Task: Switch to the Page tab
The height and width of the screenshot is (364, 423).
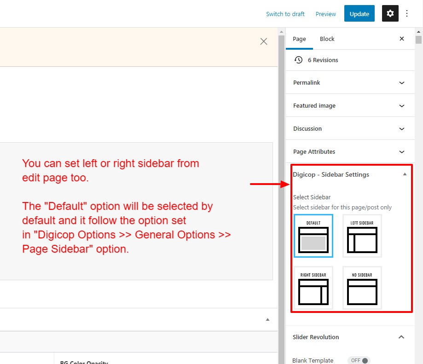Action: click(x=299, y=39)
